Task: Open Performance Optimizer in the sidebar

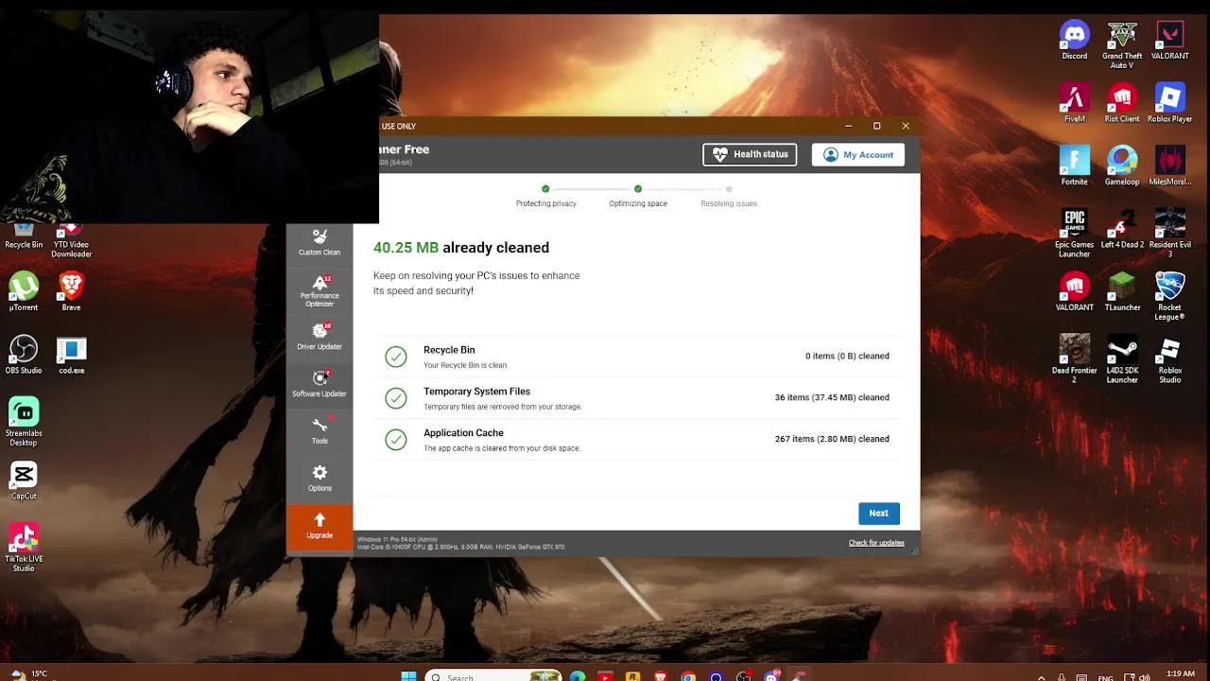Action: pyautogui.click(x=320, y=290)
